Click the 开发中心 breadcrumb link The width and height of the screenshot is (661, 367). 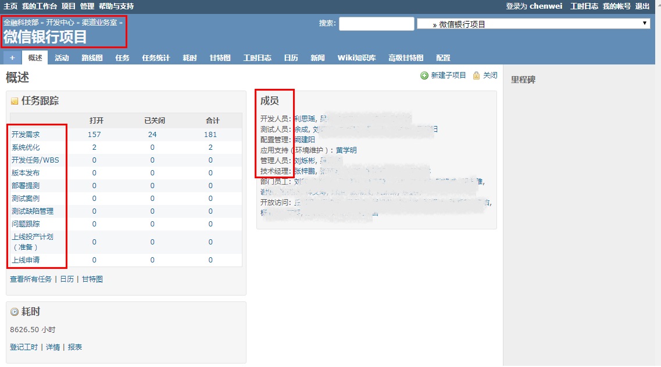click(x=60, y=22)
